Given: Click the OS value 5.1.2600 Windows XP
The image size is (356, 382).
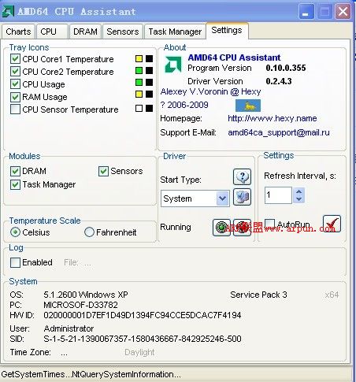Looking at the screenshot, I should point(86,295).
